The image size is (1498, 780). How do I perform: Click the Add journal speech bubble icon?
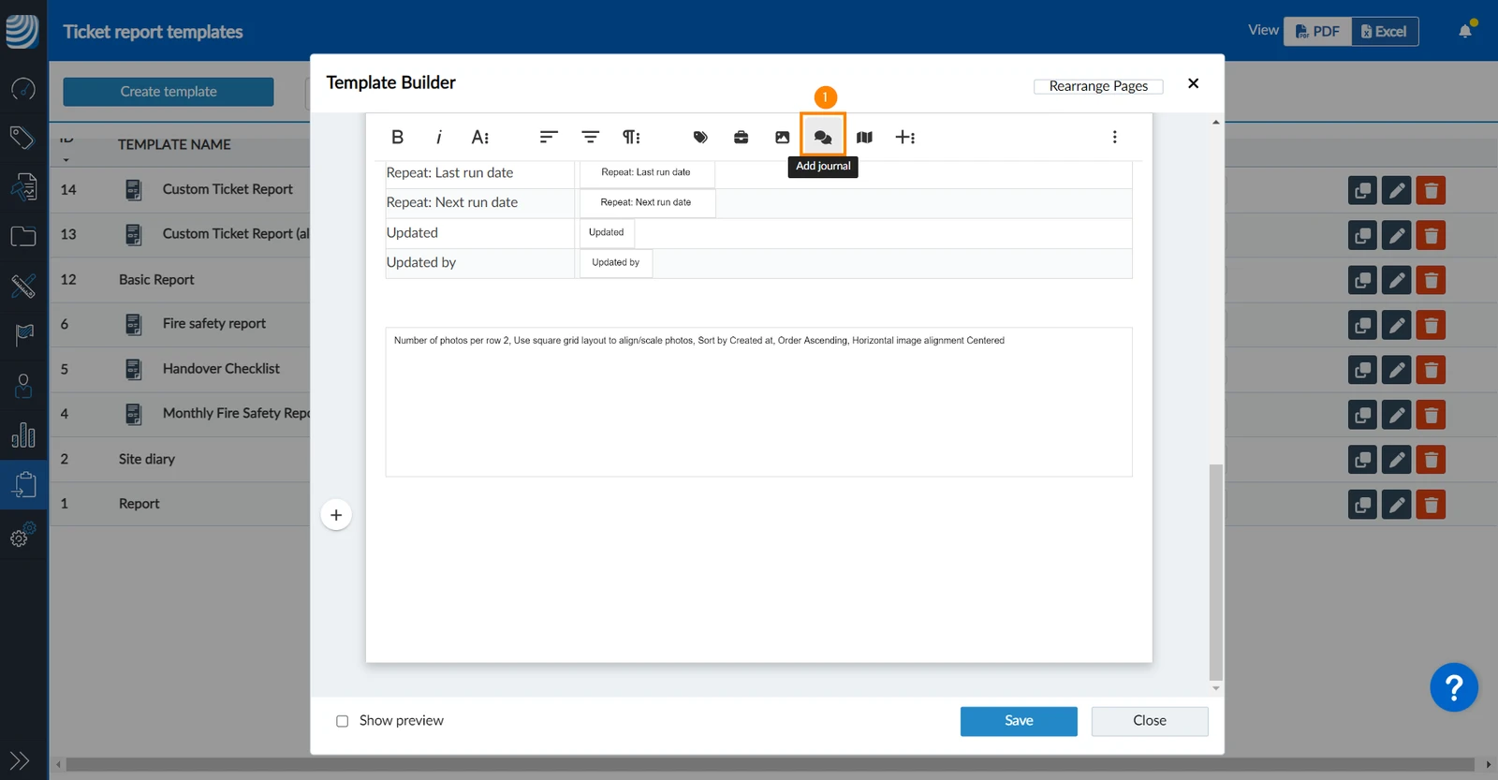click(823, 137)
